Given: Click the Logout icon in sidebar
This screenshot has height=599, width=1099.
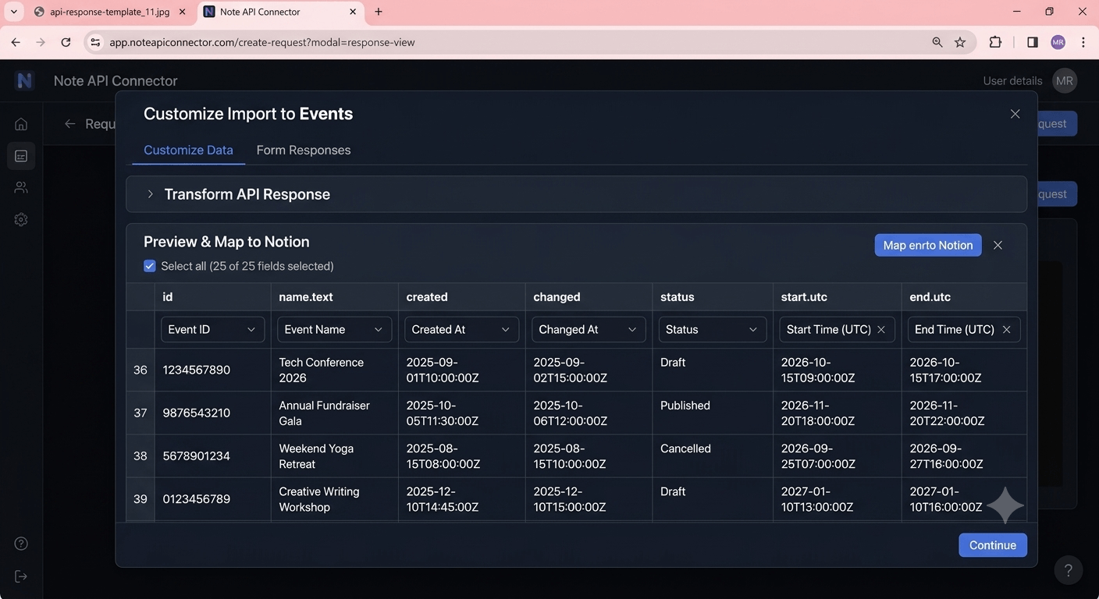Looking at the screenshot, I should click(21, 576).
